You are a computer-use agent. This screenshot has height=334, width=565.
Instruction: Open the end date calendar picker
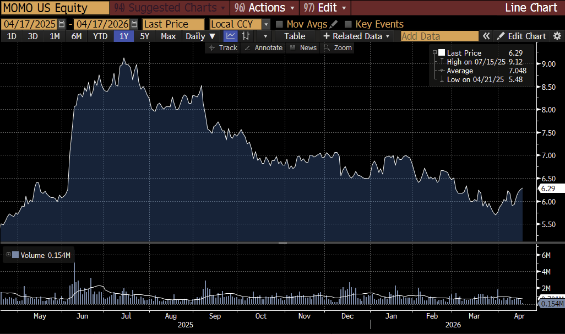[134, 24]
